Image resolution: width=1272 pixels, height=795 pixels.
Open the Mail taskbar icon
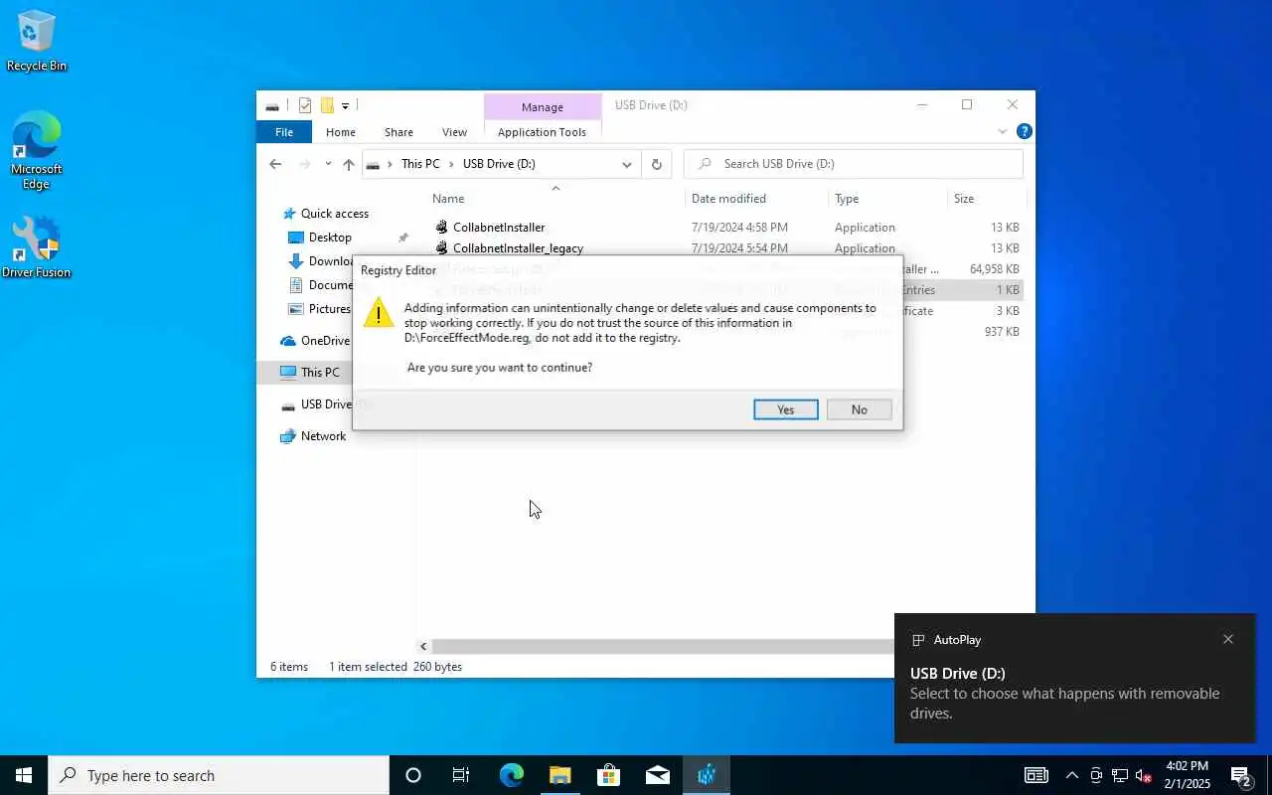[x=657, y=775]
